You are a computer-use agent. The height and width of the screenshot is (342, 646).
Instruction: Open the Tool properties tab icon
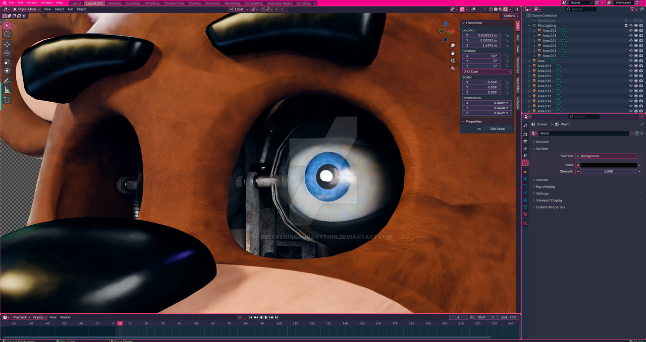525,125
